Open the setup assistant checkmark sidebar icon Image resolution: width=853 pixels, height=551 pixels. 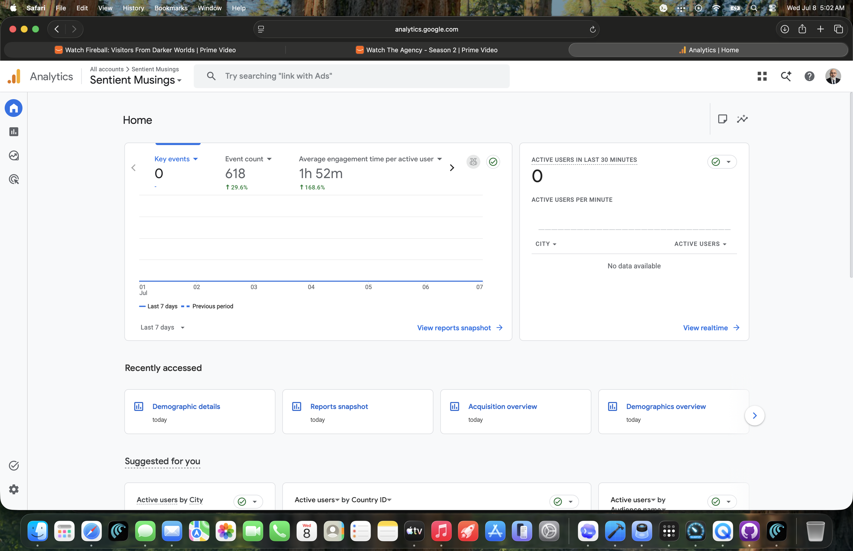14,465
